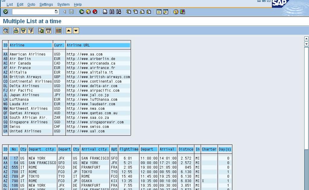Click the vertical scrollbar up arrow
This screenshot has width=309, height=190.
pos(307,38)
